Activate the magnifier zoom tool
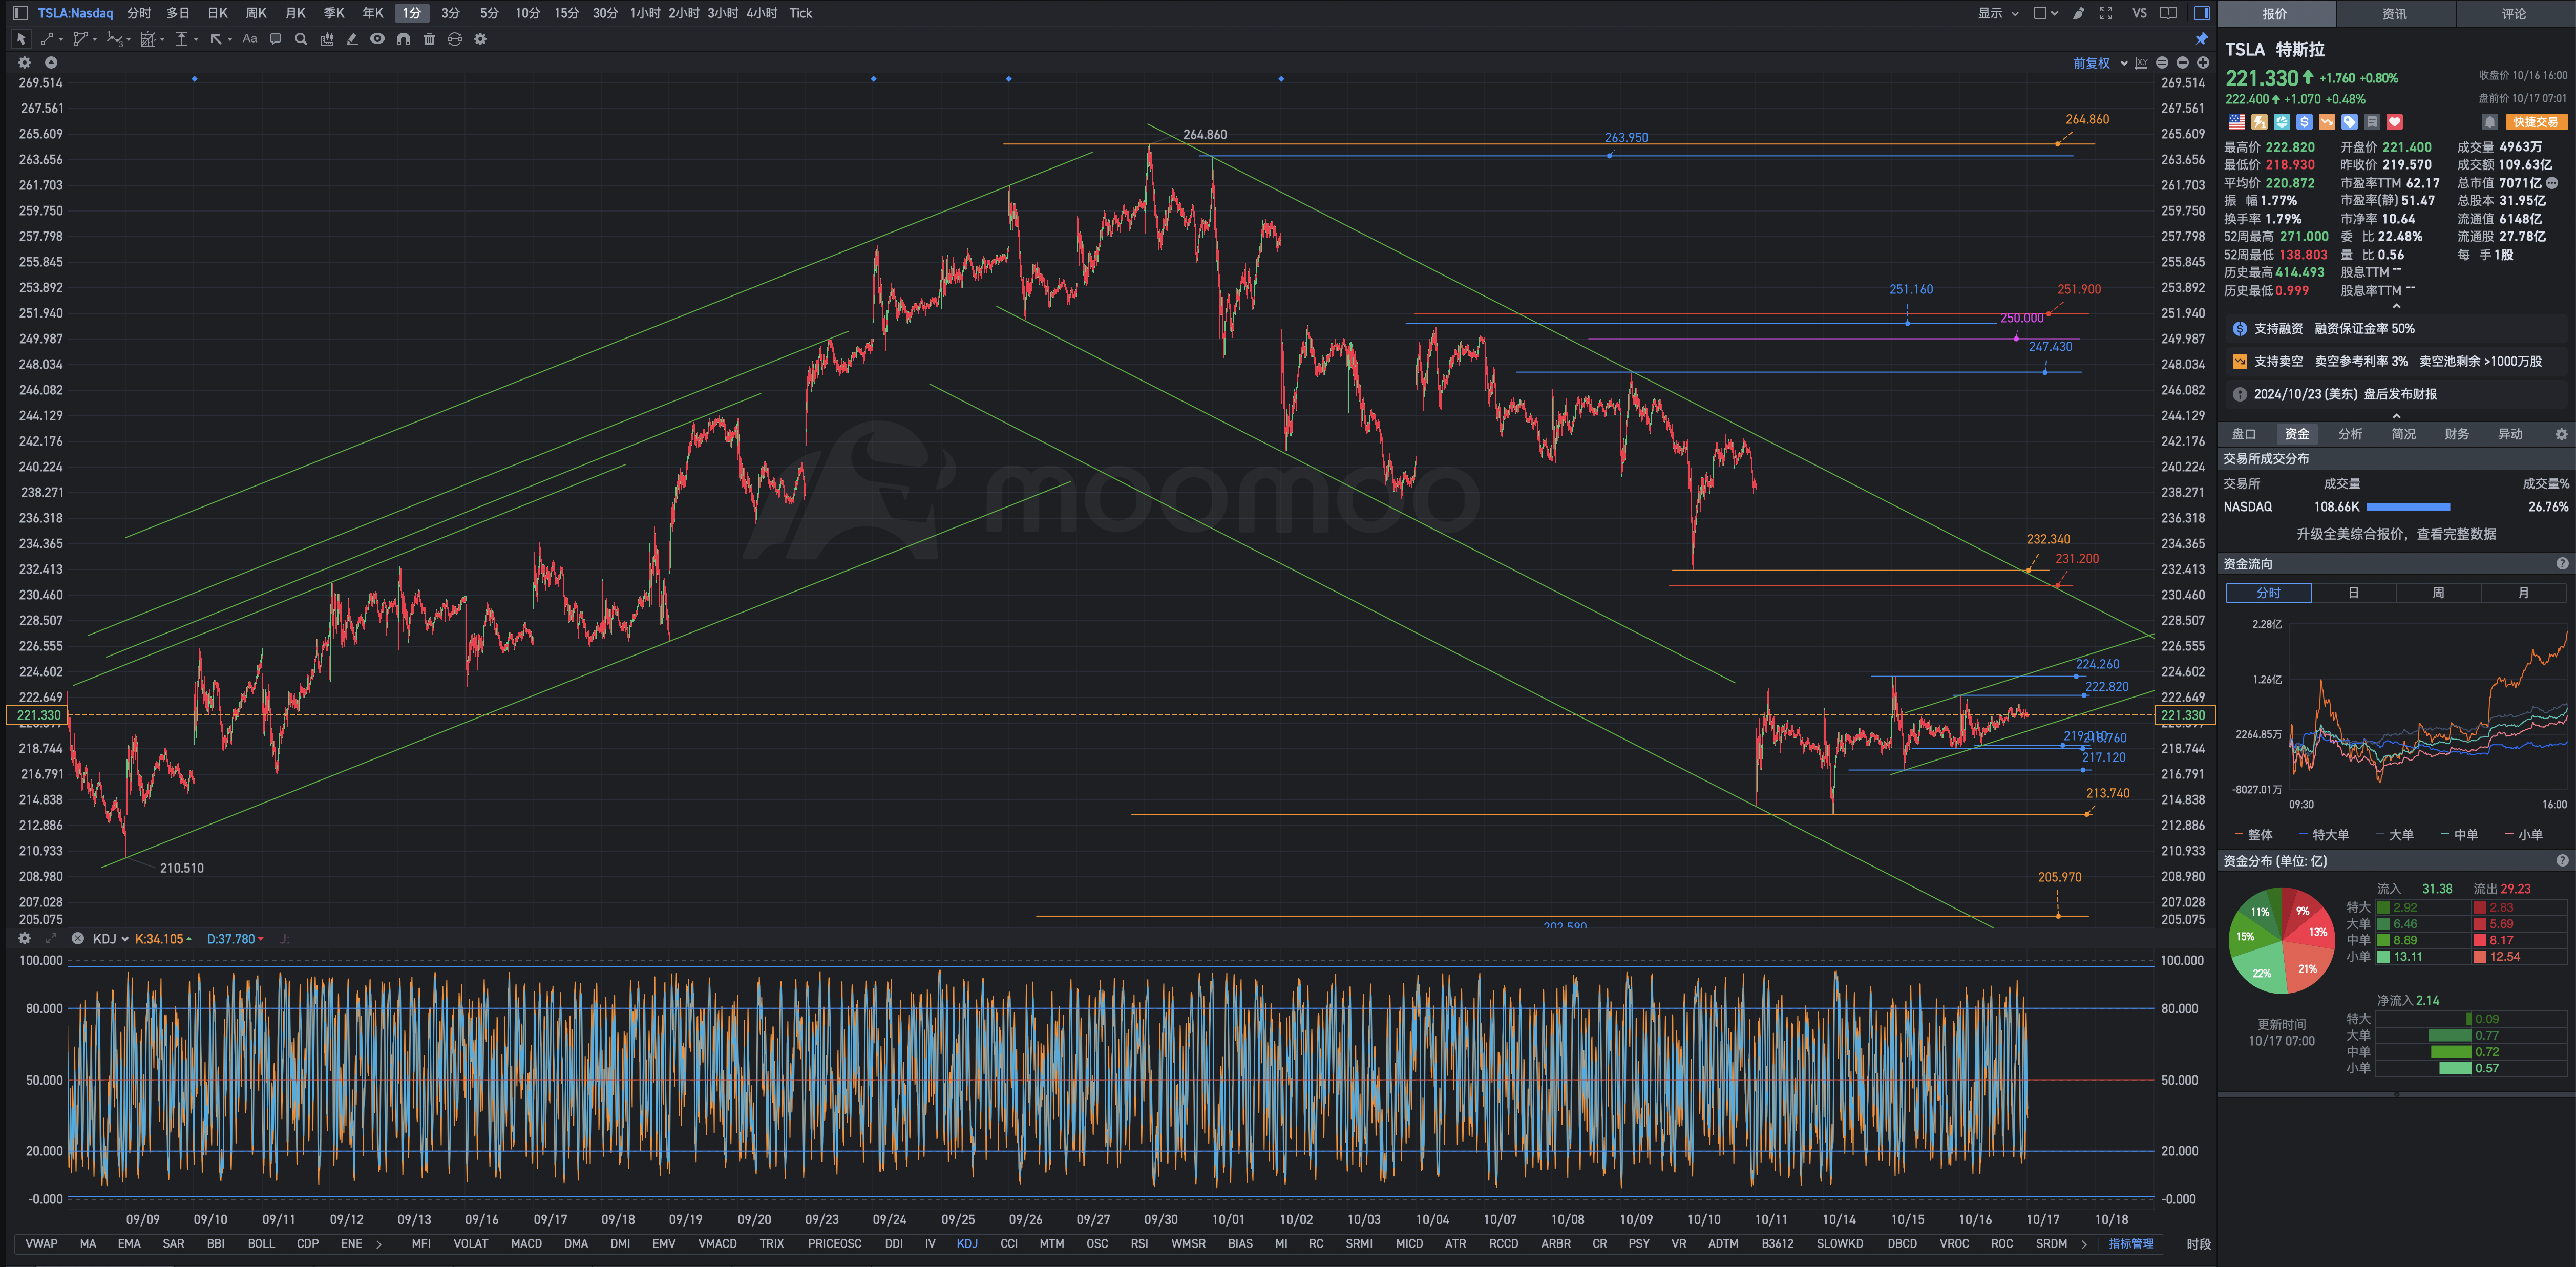 301,39
